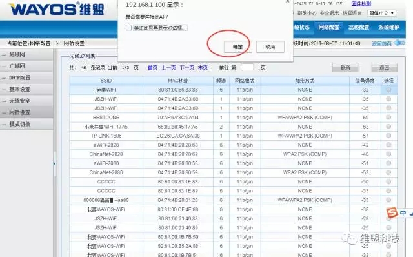Click the 取消 button in dialog
This screenshot has width=413, height=257.
[270, 47]
